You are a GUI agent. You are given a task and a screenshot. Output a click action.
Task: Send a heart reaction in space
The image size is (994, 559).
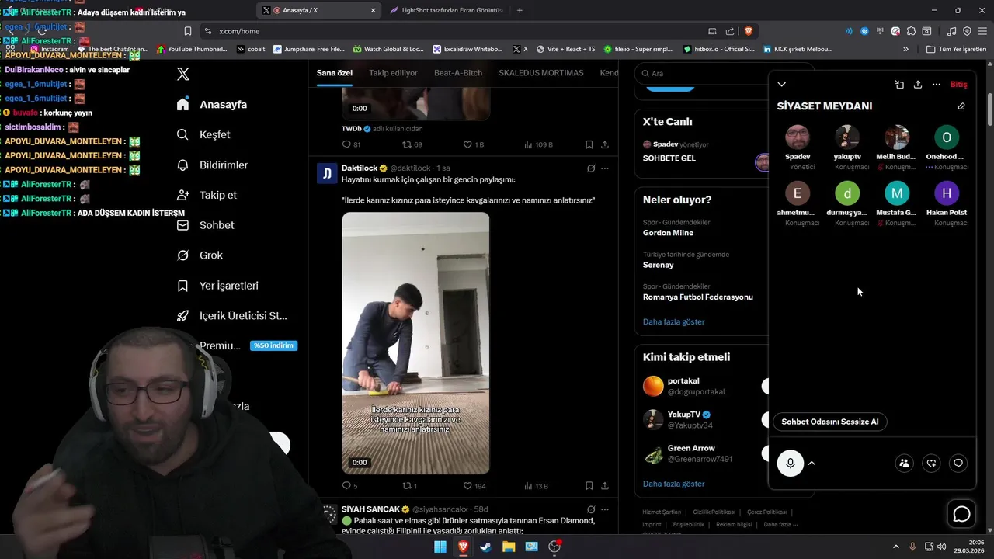[x=931, y=464]
